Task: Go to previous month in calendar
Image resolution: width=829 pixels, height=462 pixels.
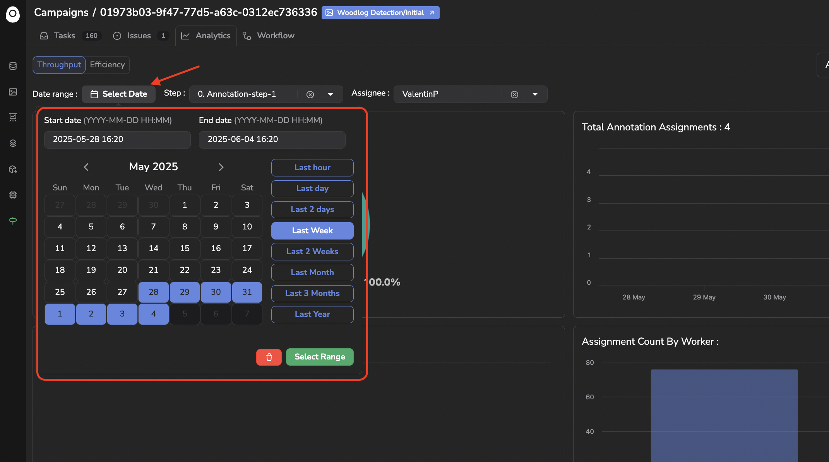Action: pyautogui.click(x=86, y=167)
